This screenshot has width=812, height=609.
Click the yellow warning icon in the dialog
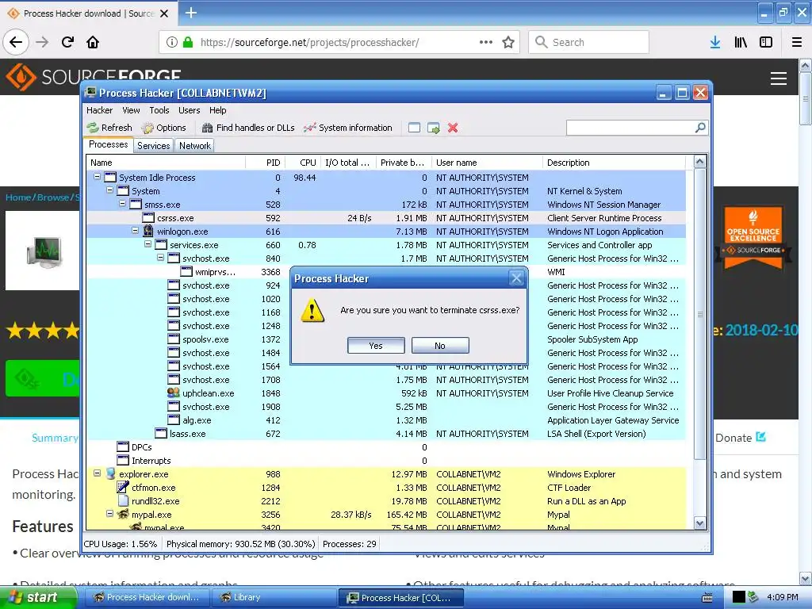pos(312,311)
